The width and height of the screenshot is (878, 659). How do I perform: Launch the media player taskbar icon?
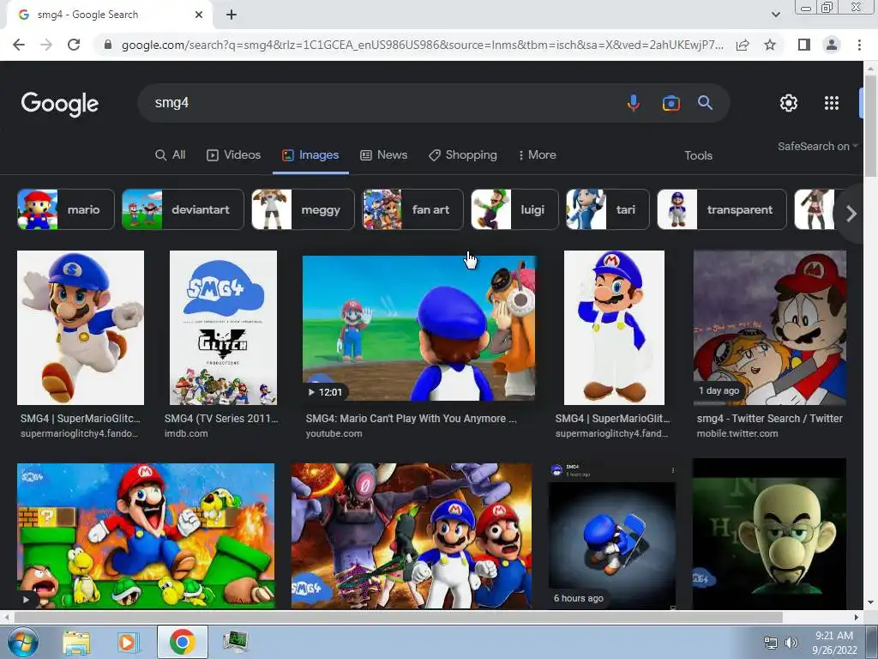pos(127,643)
